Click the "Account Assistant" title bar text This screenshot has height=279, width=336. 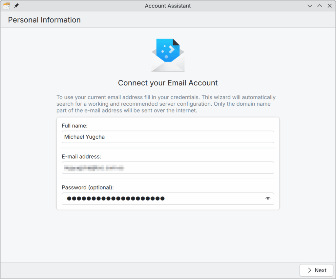[168, 6]
